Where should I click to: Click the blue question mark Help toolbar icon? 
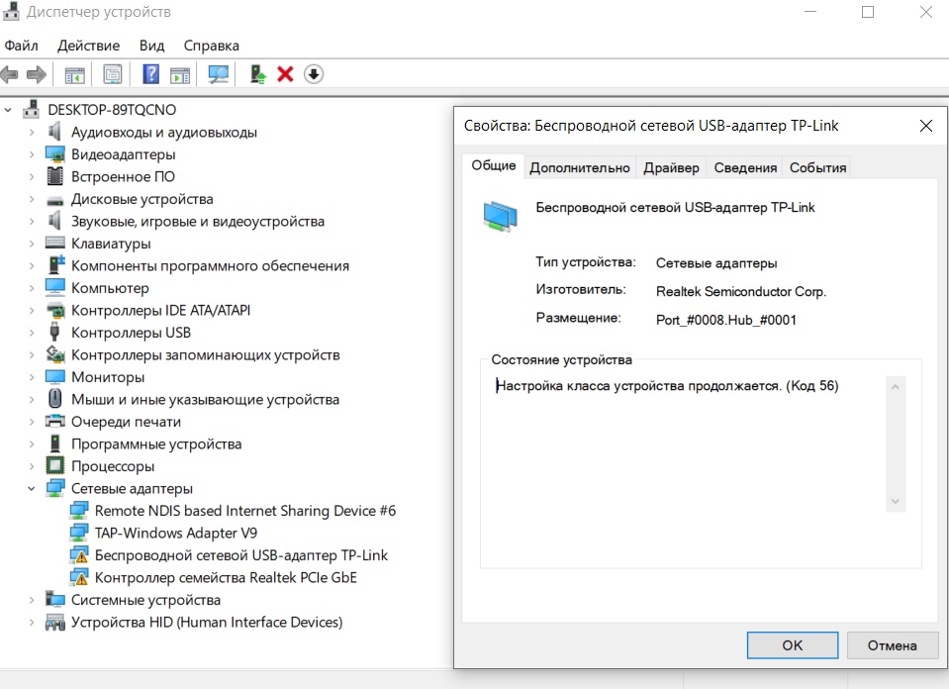point(150,74)
